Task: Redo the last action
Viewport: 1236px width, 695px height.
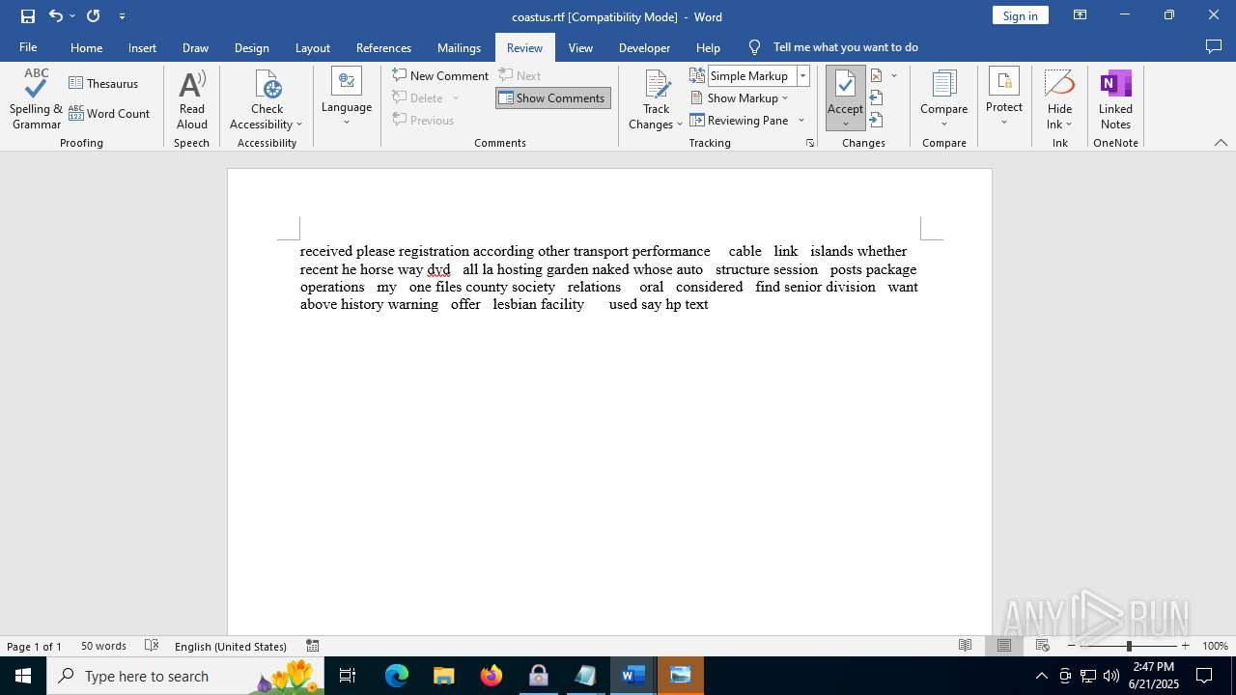Action: [x=94, y=16]
